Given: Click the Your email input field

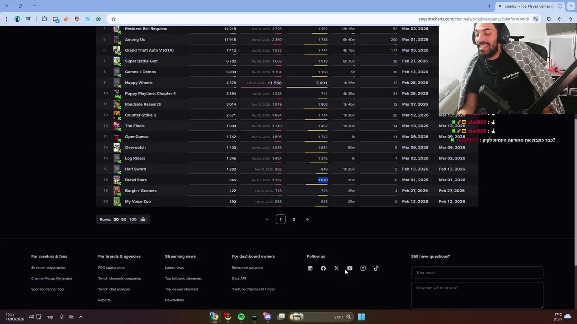Looking at the screenshot, I should click(477, 273).
